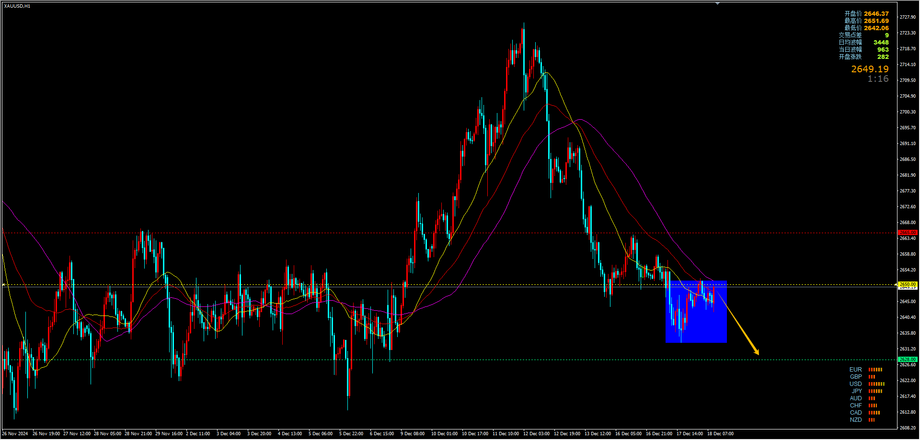
Task: Click the 2608.20 price scale value
Action: click(908, 428)
